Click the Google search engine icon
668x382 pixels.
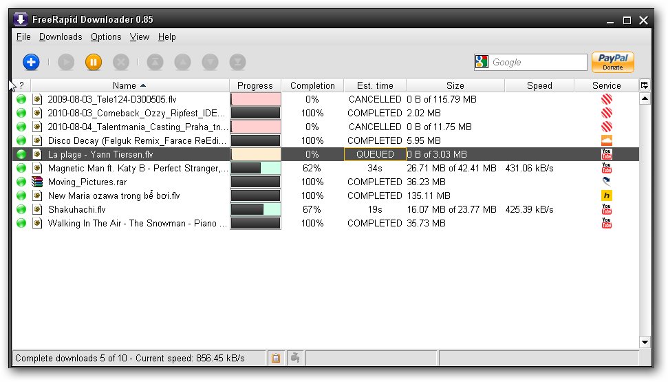(482, 62)
